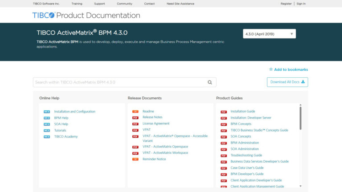
Task: Open Installation and Configuration online help
Action: pyautogui.click(x=75, y=112)
